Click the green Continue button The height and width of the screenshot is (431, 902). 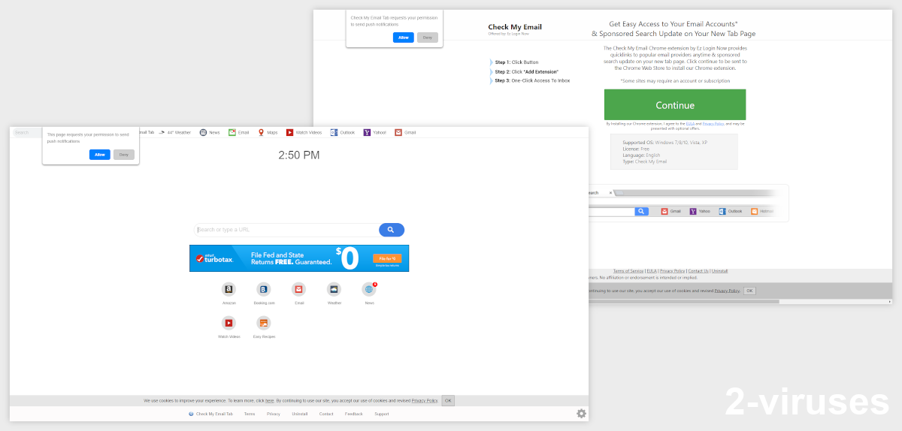click(x=675, y=105)
